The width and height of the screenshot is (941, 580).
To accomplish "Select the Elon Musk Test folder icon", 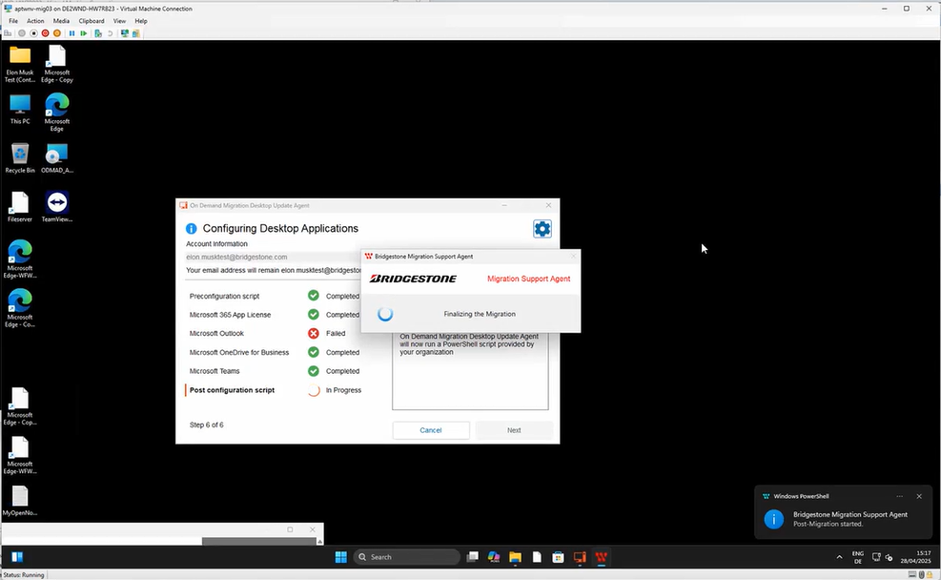I will 20,64.
